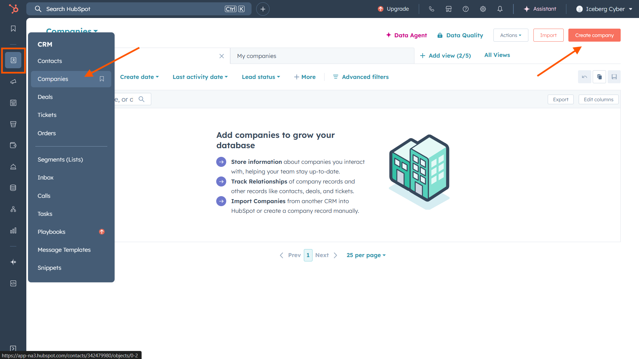Click Add view (2/5)
This screenshot has height=359, width=639.
tap(445, 56)
